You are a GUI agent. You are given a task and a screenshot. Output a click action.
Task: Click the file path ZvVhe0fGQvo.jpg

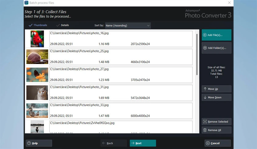point(82,123)
